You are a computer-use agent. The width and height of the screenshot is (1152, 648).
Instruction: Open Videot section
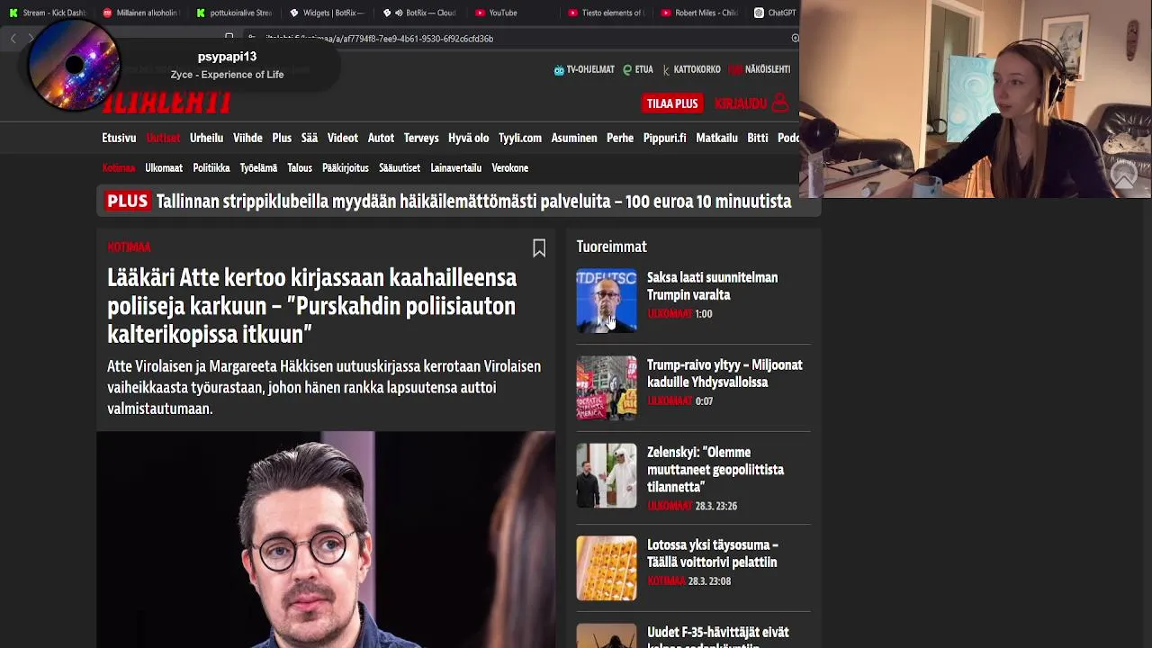[x=343, y=138]
